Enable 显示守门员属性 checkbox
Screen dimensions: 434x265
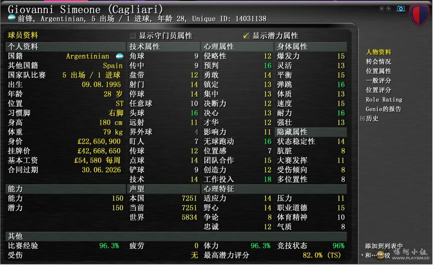[133, 36]
